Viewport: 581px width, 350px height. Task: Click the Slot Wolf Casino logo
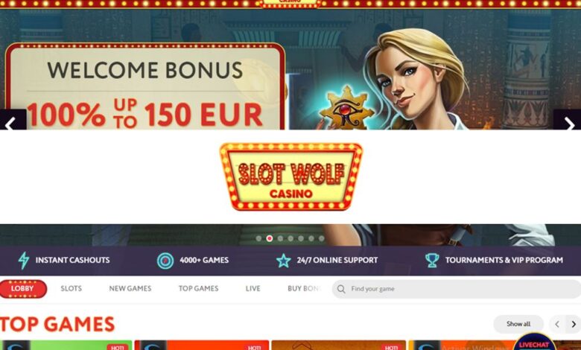click(x=291, y=176)
